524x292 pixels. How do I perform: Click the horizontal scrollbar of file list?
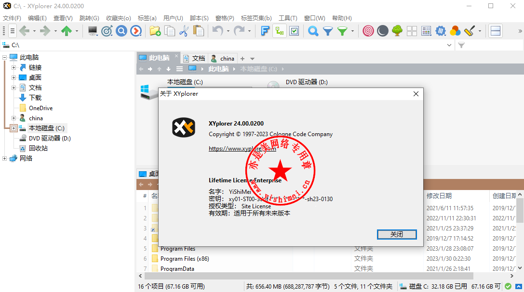tap(309, 276)
